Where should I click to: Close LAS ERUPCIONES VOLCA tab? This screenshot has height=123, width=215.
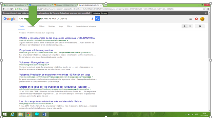point(101,5)
